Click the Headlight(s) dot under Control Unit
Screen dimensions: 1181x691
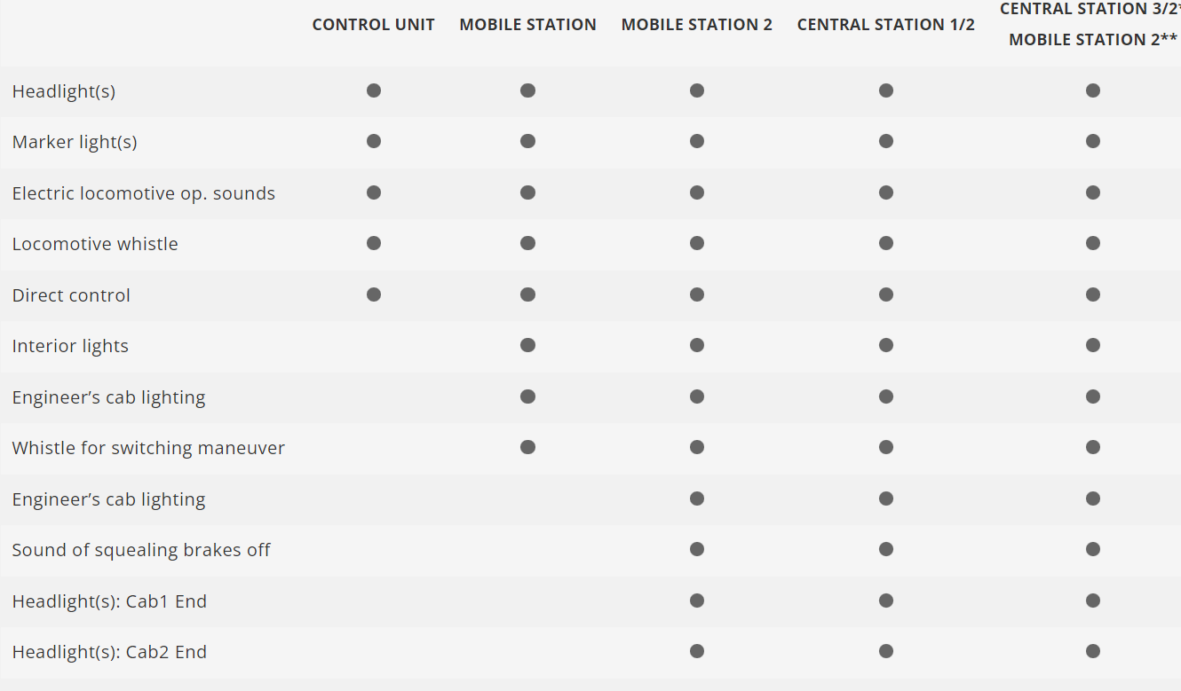(374, 90)
